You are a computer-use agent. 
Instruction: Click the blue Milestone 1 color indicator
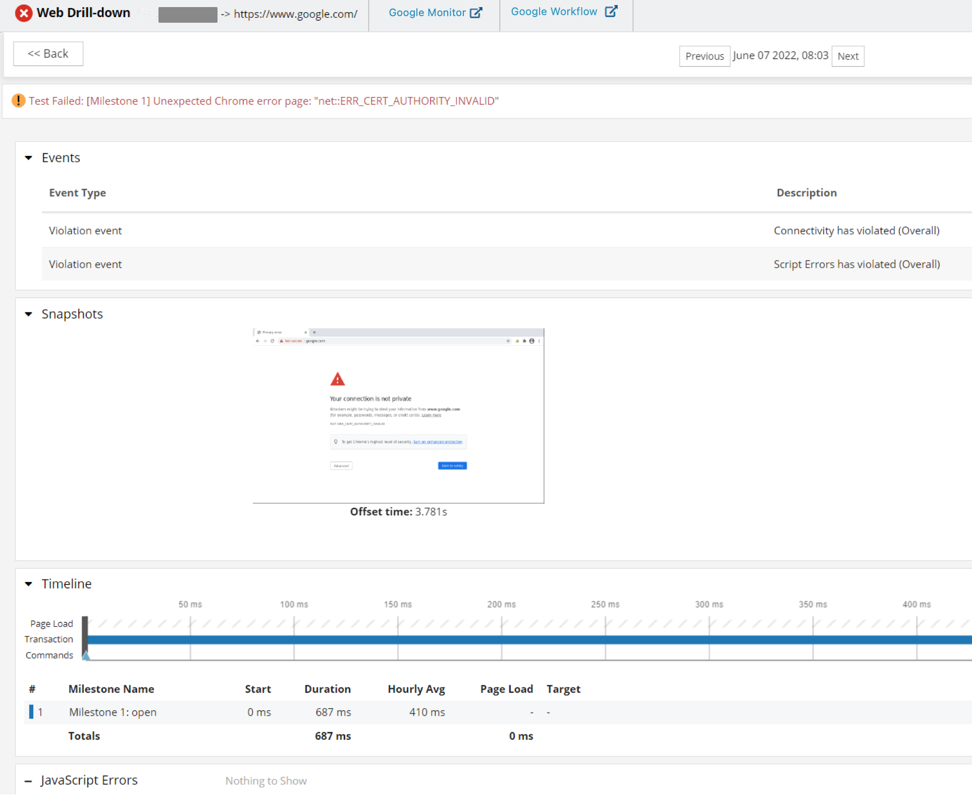pyautogui.click(x=31, y=712)
